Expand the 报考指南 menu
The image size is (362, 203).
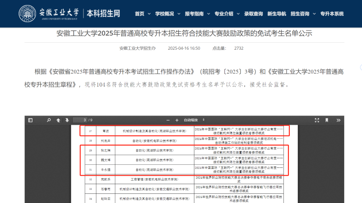(197, 14)
